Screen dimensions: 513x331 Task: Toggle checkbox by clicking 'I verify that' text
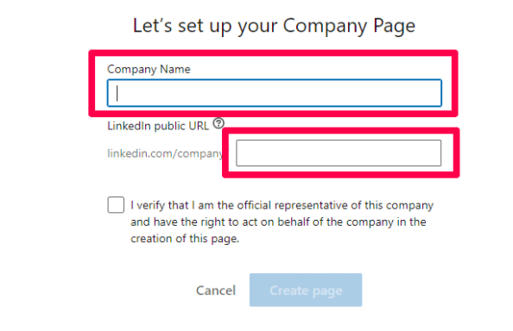point(160,205)
